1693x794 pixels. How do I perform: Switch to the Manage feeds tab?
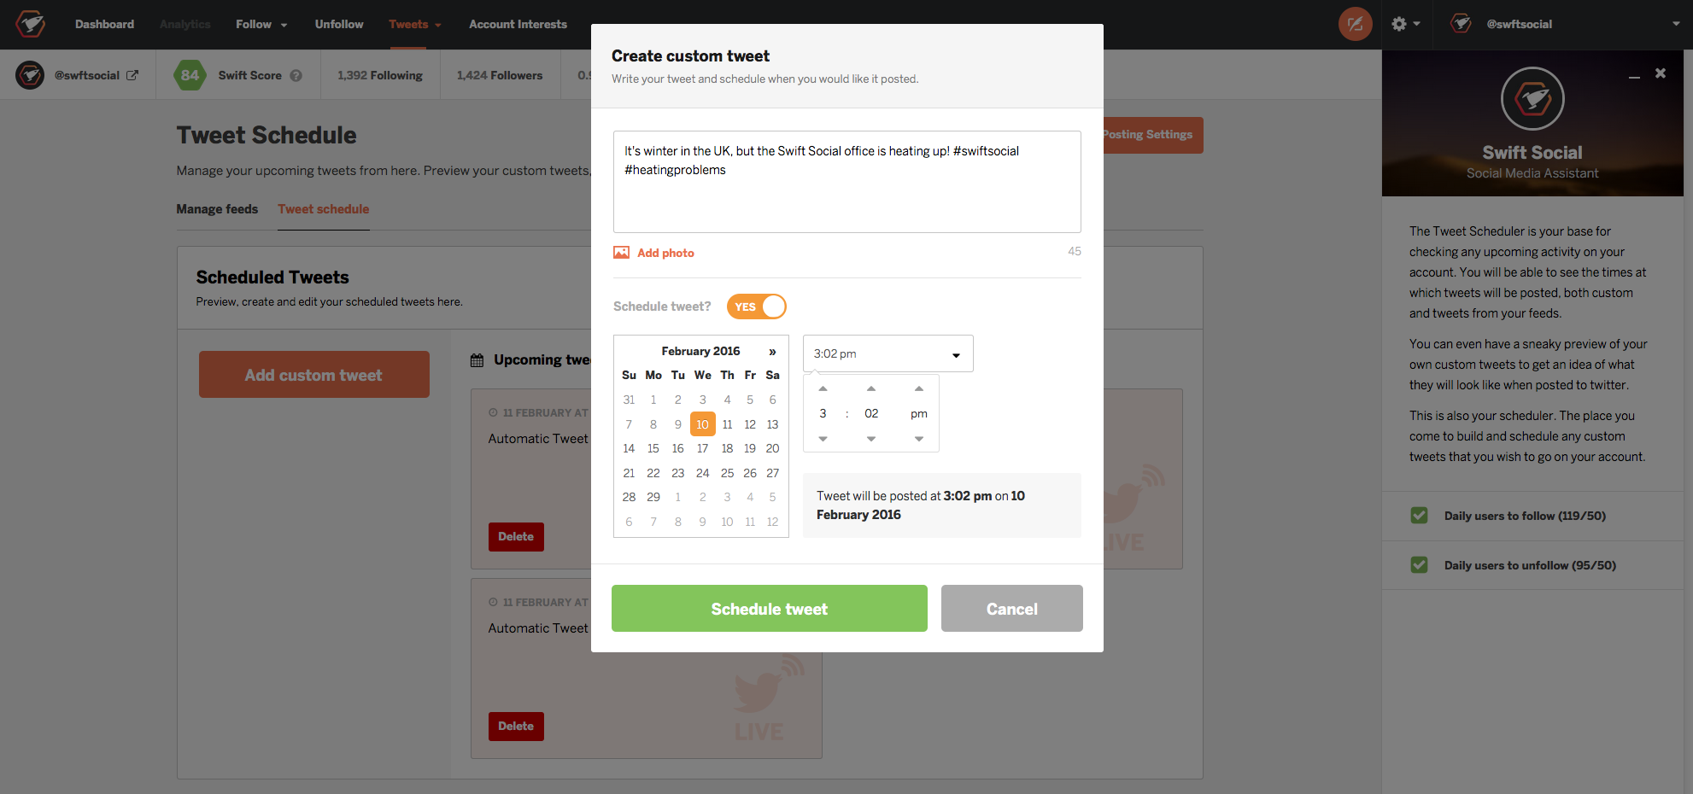click(x=217, y=209)
